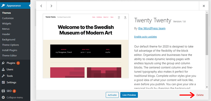The width and height of the screenshot is (211, 101).
Task: Go to Widgets in Appearance menu
Action: [x=7, y=24]
